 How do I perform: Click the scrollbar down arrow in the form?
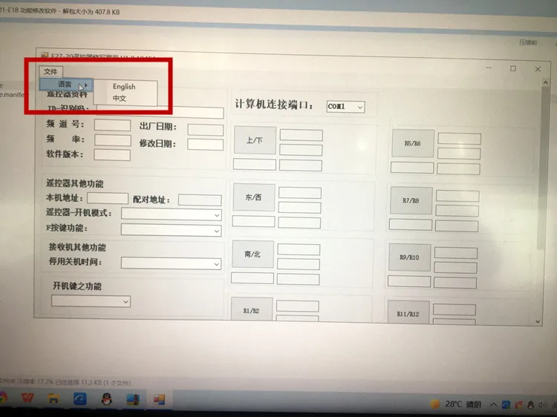[538, 321]
